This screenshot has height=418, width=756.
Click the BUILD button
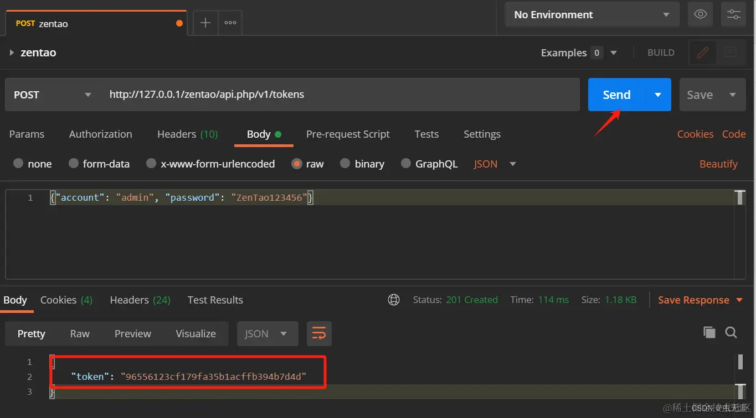click(661, 53)
